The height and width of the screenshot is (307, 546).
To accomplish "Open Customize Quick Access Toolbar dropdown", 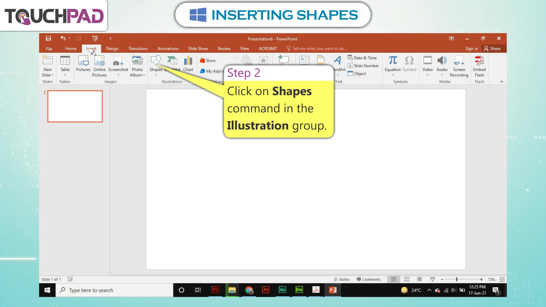I will [x=110, y=38].
